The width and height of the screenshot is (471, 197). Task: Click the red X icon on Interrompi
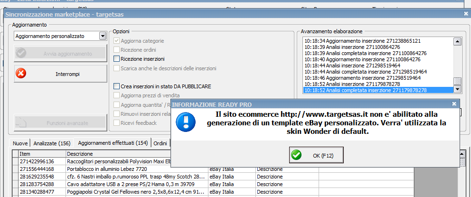pyautogui.click(x=21, y=74)
